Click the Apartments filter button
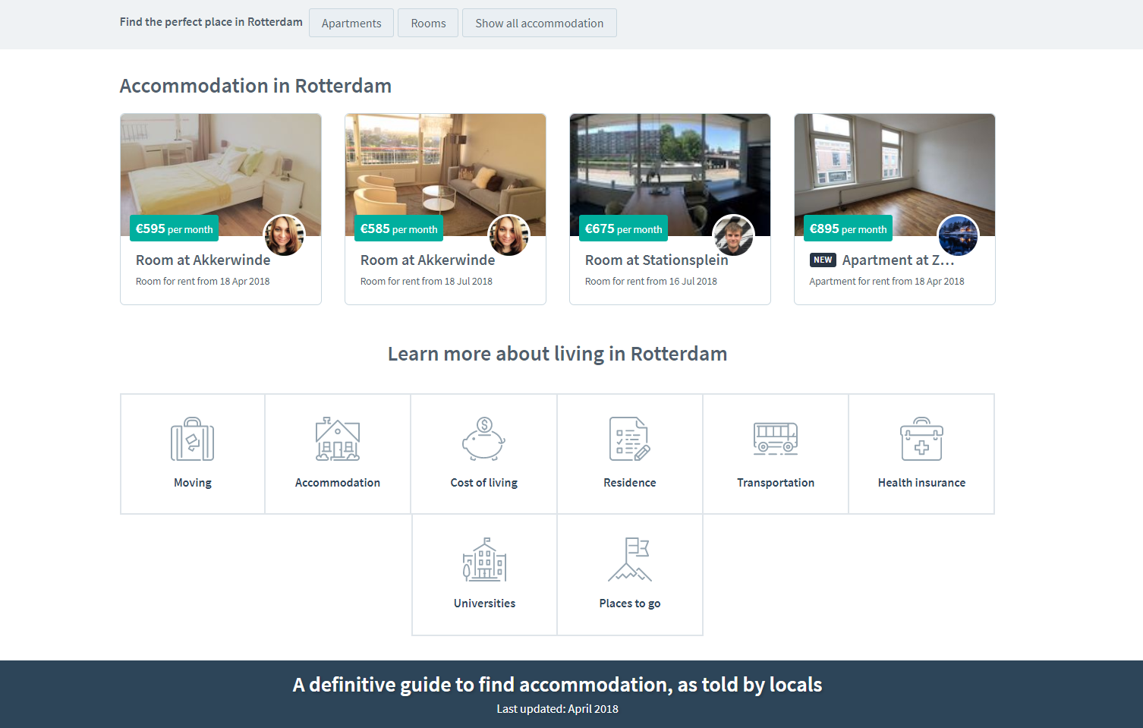 click(351, 24)
